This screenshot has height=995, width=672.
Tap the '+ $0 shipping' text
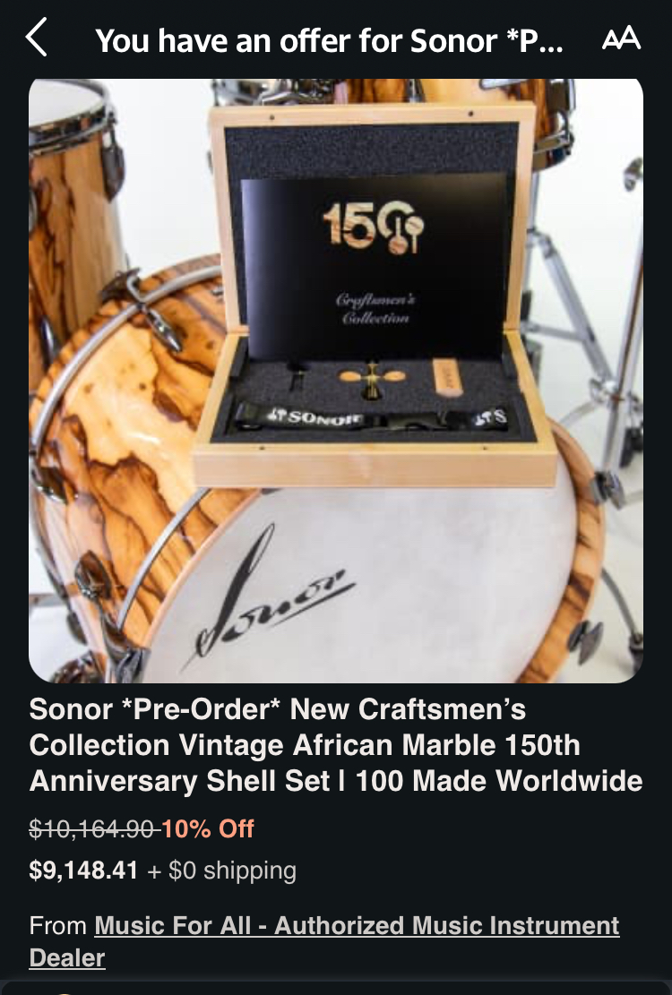221,871
